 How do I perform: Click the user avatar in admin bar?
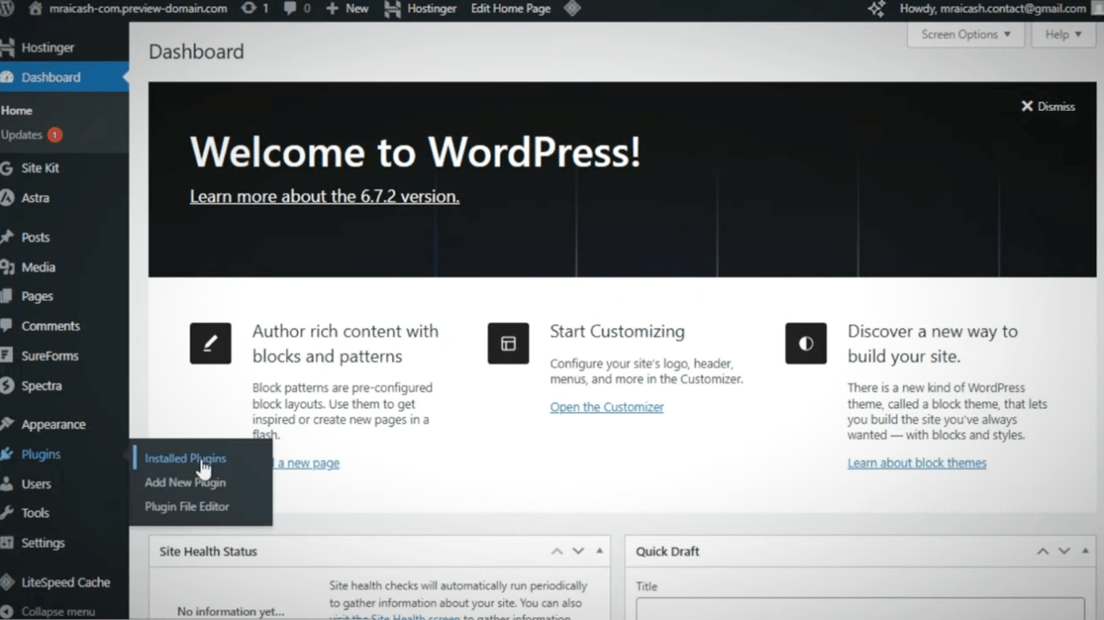1098,9
